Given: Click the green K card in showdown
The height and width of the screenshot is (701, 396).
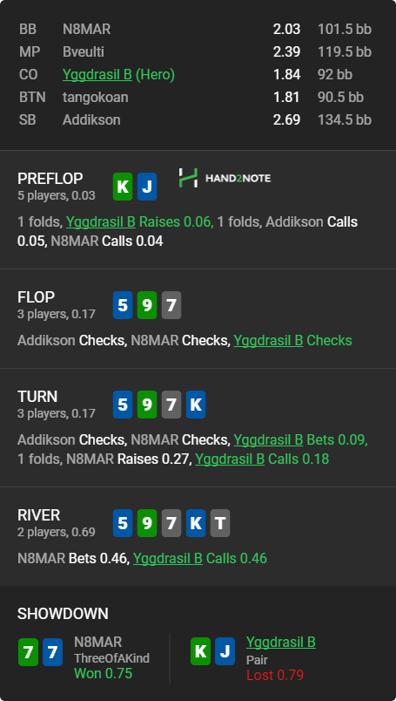Looking at the screenshot, I should tap(200, 651).
